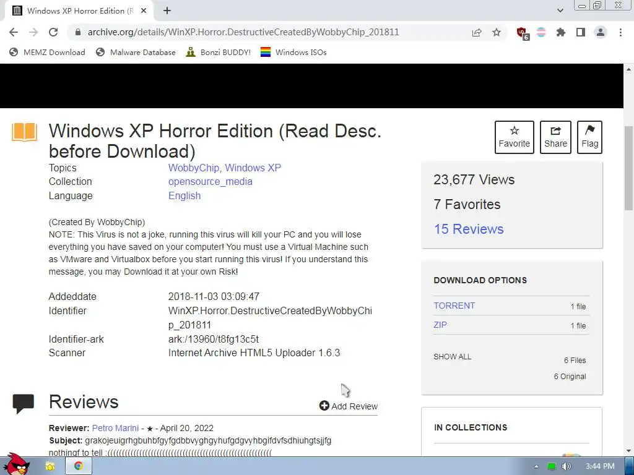Open MEMZ Download bookmark
Image resolution: width=634 pixels, height=475 pixels.
tap(47, 52)
